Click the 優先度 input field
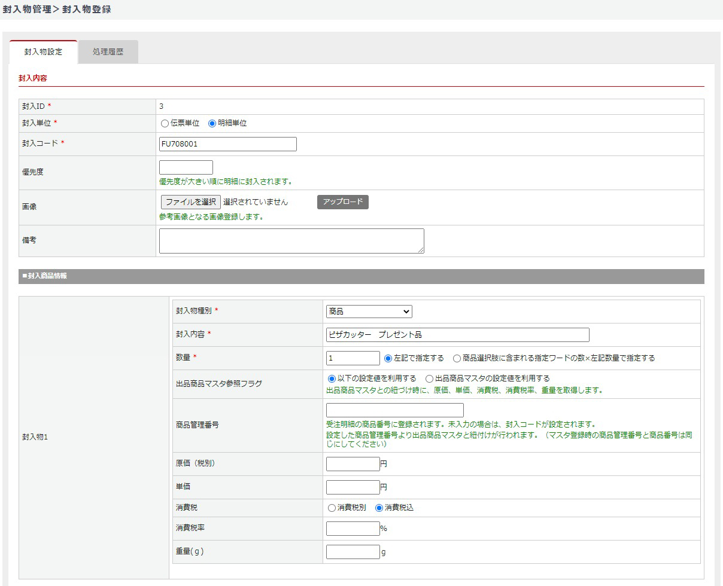The image size is (723, 586). coord(186,167)
